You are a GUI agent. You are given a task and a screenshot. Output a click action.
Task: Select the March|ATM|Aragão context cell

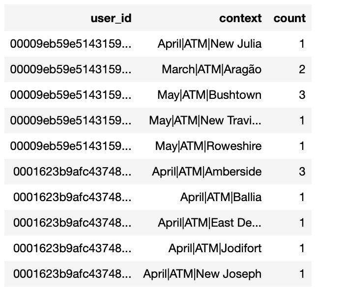[211, 70]
